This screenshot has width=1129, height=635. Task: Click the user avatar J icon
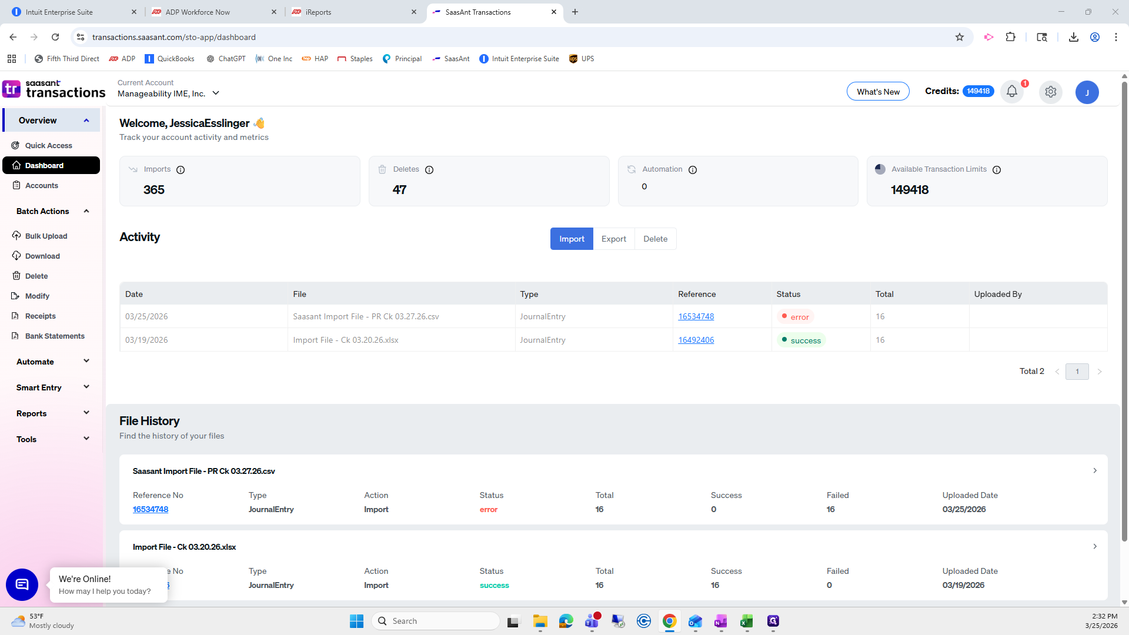click(x=1087, y=92)
